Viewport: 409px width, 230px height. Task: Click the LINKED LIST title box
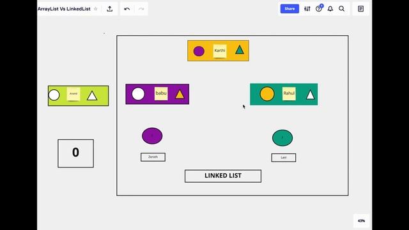pyautogui.click(x=223, y=176)
